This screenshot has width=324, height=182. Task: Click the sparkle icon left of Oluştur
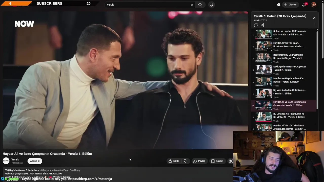point(278,5)
